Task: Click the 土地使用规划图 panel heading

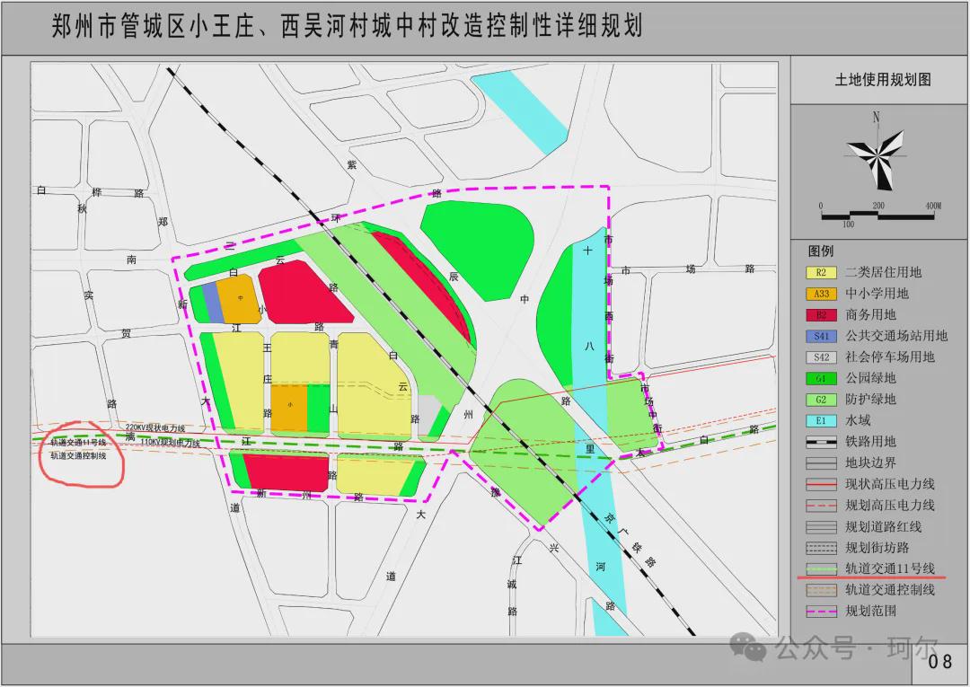Action: tap(883, 80)
